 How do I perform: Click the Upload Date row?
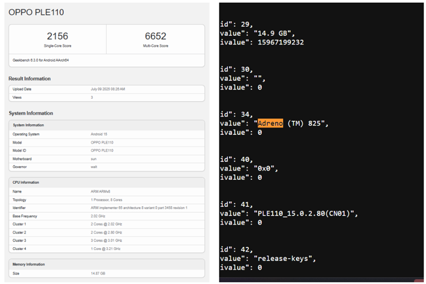pyautogui.click(x=106, y=89)
